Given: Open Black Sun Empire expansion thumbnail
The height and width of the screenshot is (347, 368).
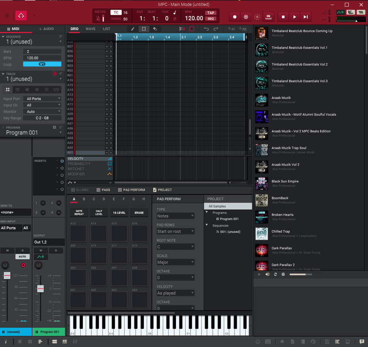Looking at the screenshot, I should [x=261, y=183].
